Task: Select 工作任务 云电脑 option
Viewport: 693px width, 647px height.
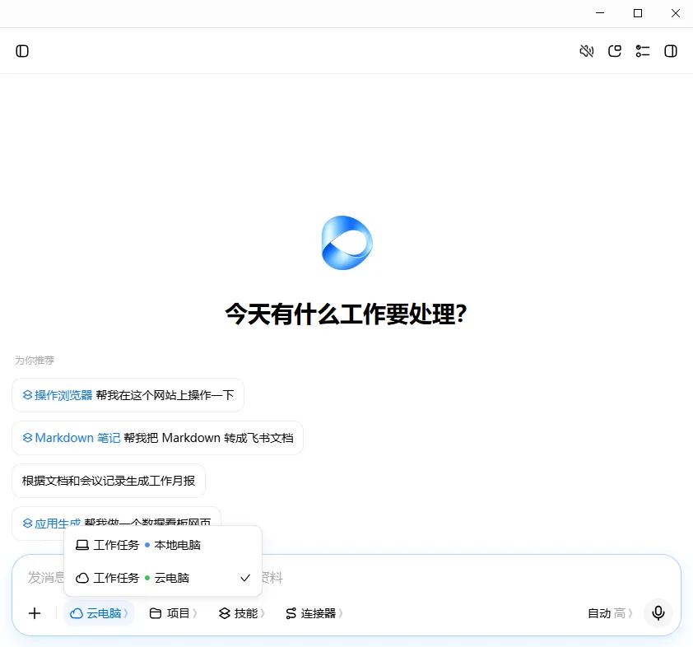Action: 163,578
